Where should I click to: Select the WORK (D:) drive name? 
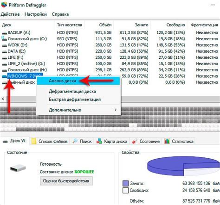(18, 45)
